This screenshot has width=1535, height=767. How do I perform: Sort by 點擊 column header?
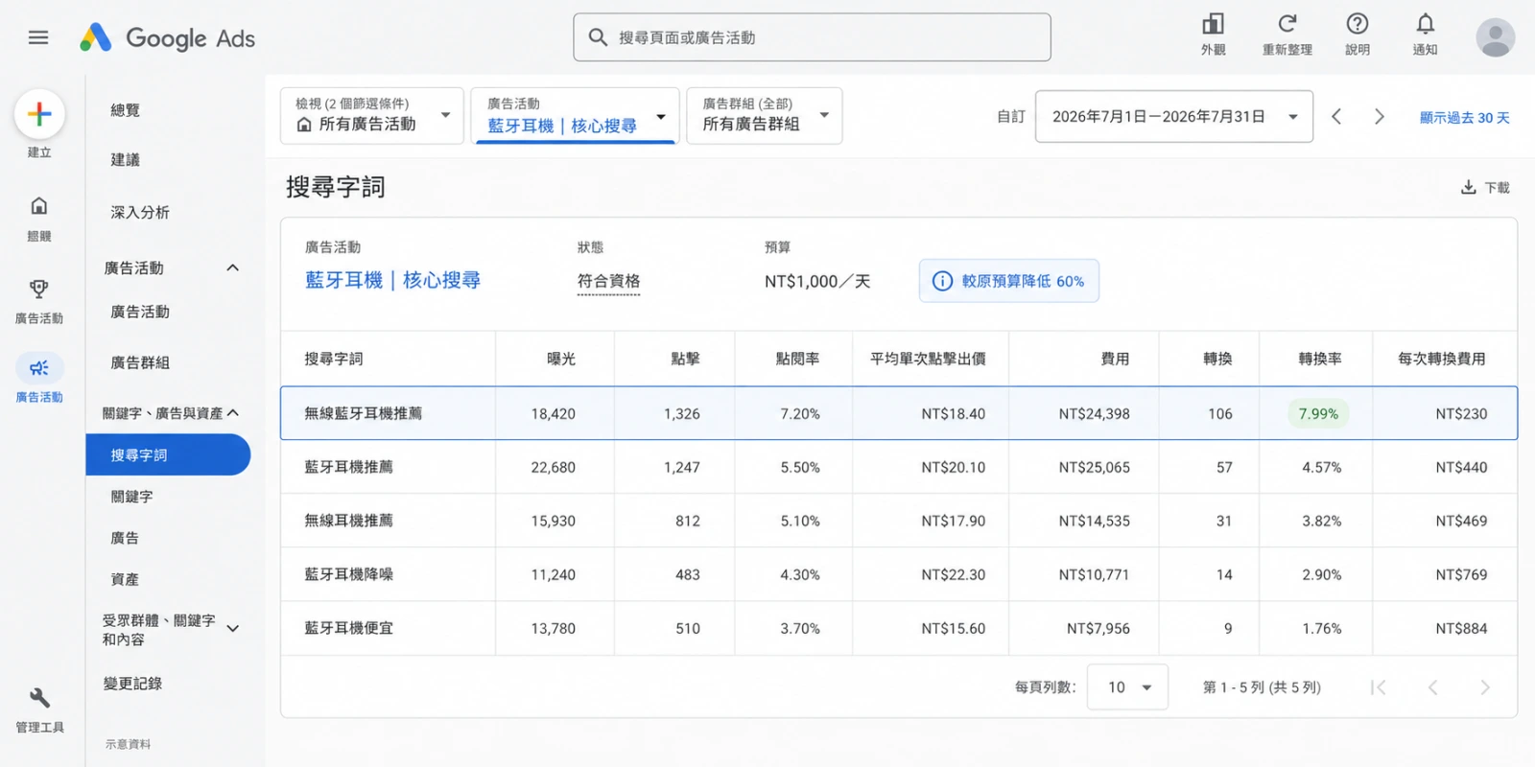coord(685,359)
